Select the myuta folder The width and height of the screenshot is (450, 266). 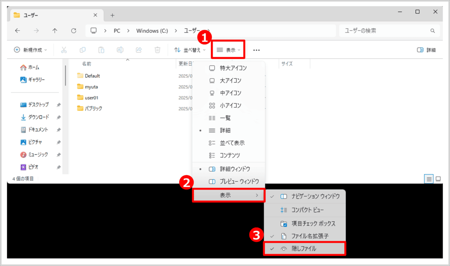[x=88, y=87]
